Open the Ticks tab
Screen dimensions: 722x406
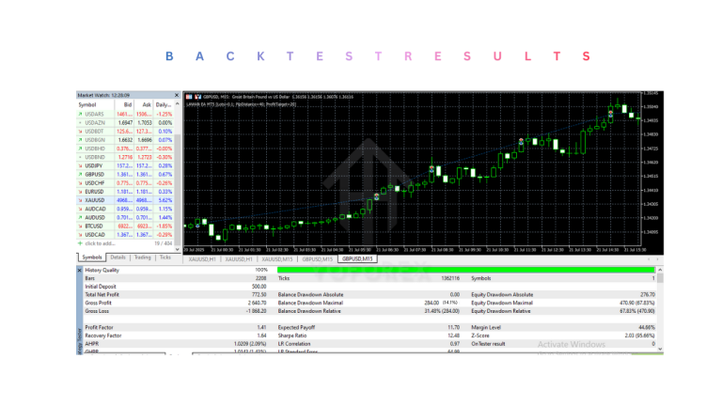point(165,257)
